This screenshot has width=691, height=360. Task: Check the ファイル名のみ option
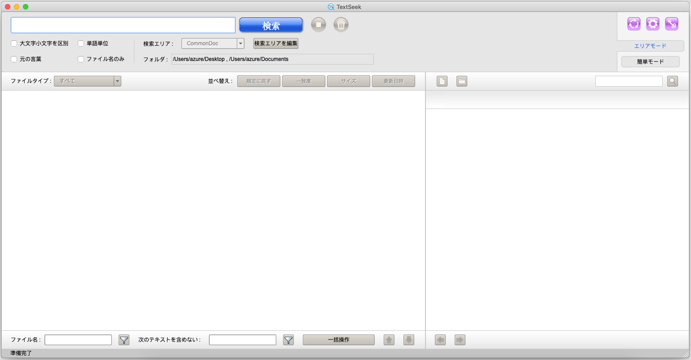(81, 59)
